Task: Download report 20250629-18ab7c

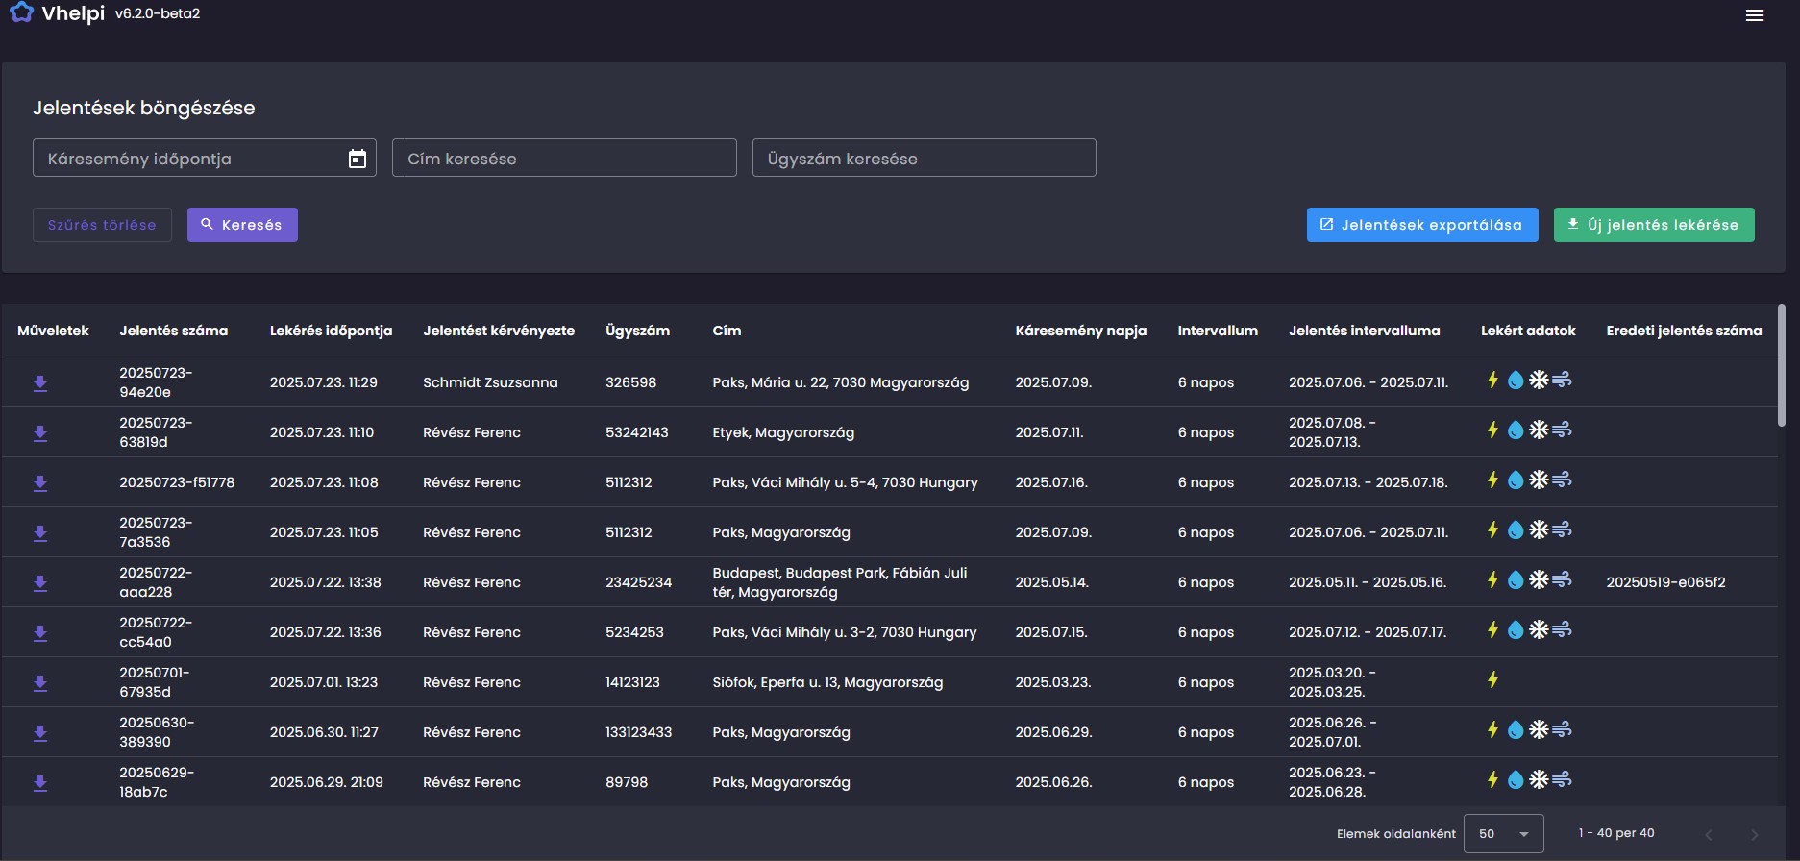Action: 40,783
